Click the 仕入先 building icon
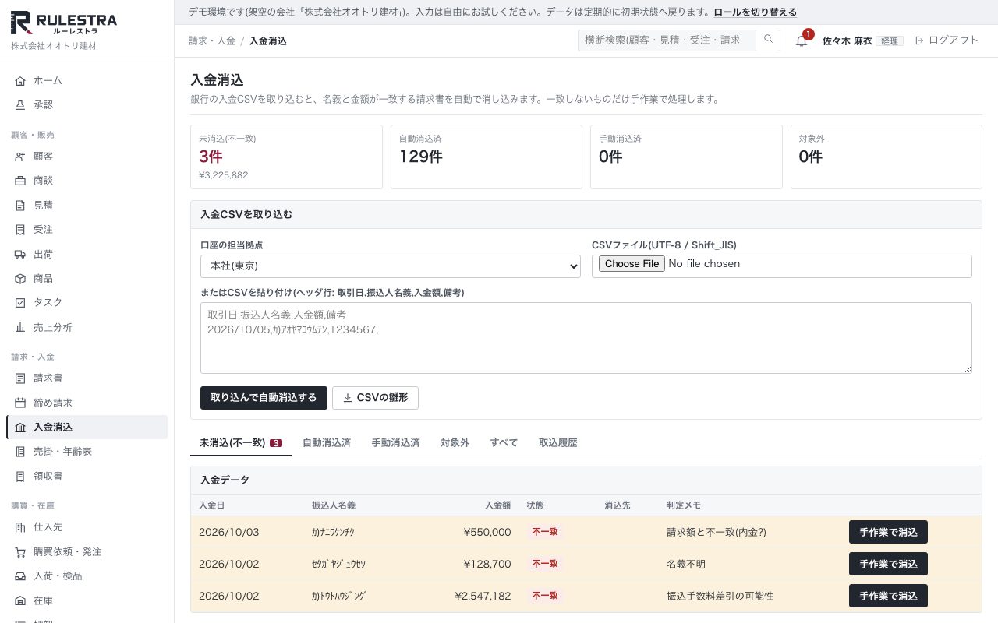 (x=20, y=527)
